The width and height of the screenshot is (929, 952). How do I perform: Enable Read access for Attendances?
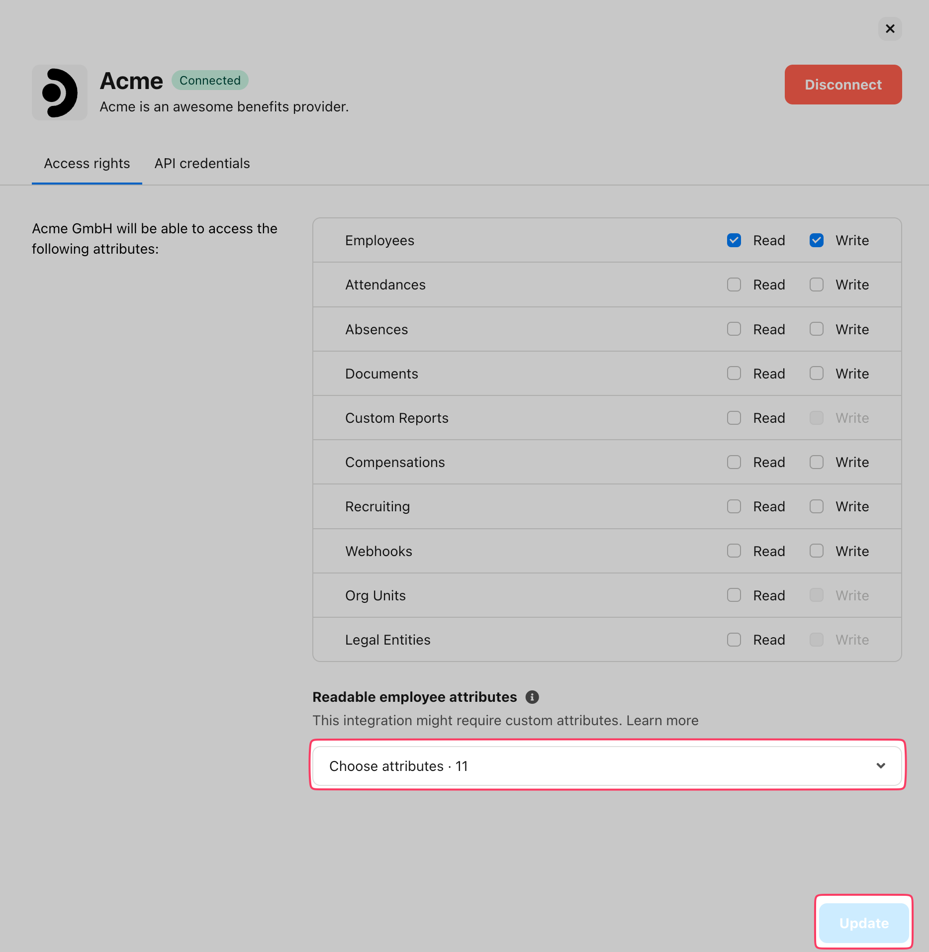pos(734,285)
